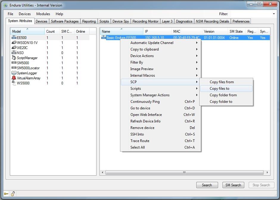Click the SM5000 device icon
Screen dimensions: 280x200
click(x=14, y=63)
